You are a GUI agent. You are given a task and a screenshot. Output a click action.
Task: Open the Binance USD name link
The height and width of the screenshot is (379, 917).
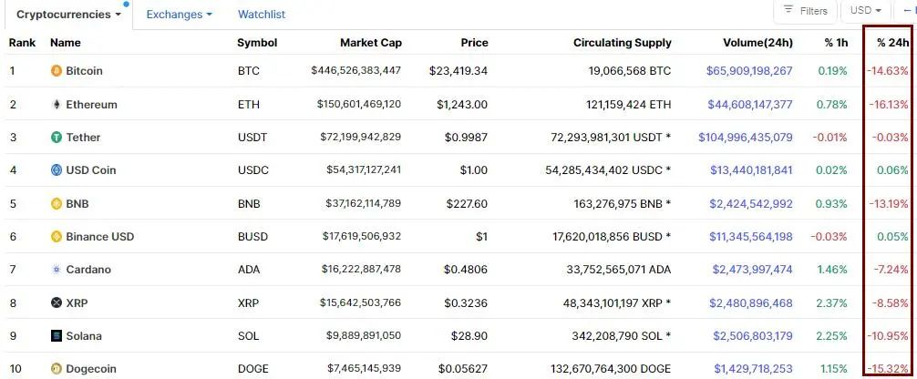click(x=99, y=237)
